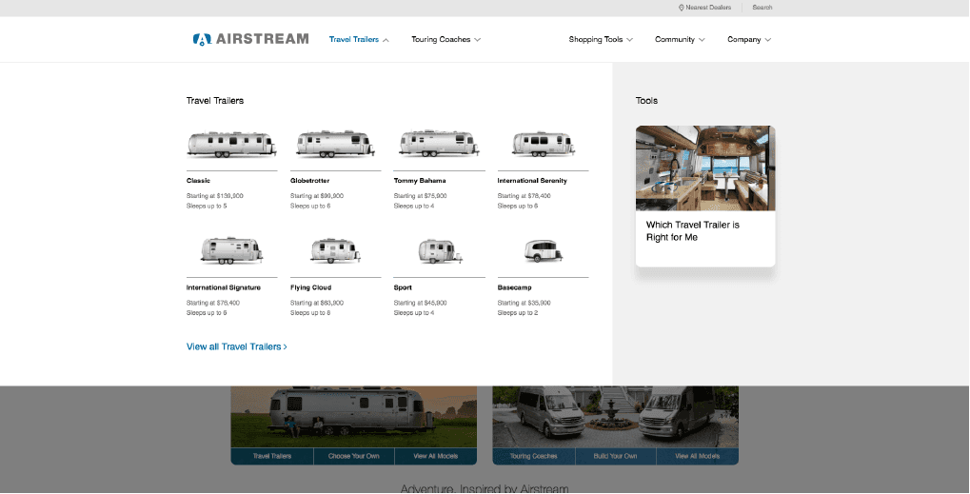Open Which Travel Trailer is Right for Me

(693, 230)
